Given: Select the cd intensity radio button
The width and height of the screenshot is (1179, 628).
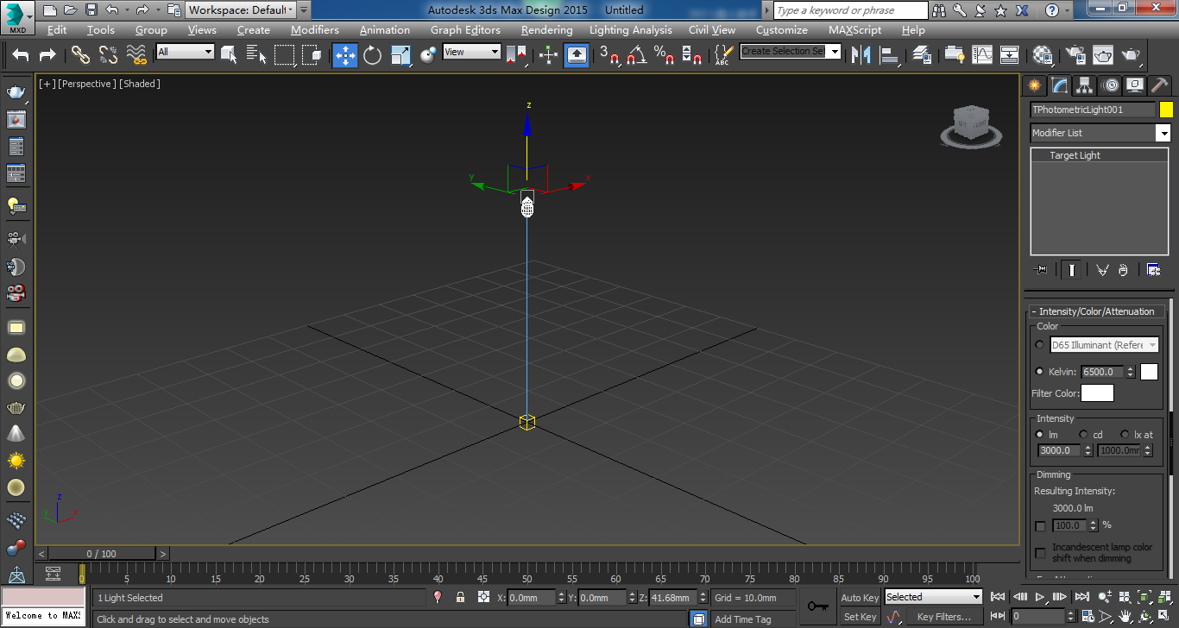Looking at the screenshot, I should pos(1083,434).
